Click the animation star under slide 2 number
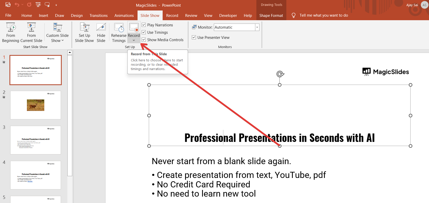 [x=4, y=97]
